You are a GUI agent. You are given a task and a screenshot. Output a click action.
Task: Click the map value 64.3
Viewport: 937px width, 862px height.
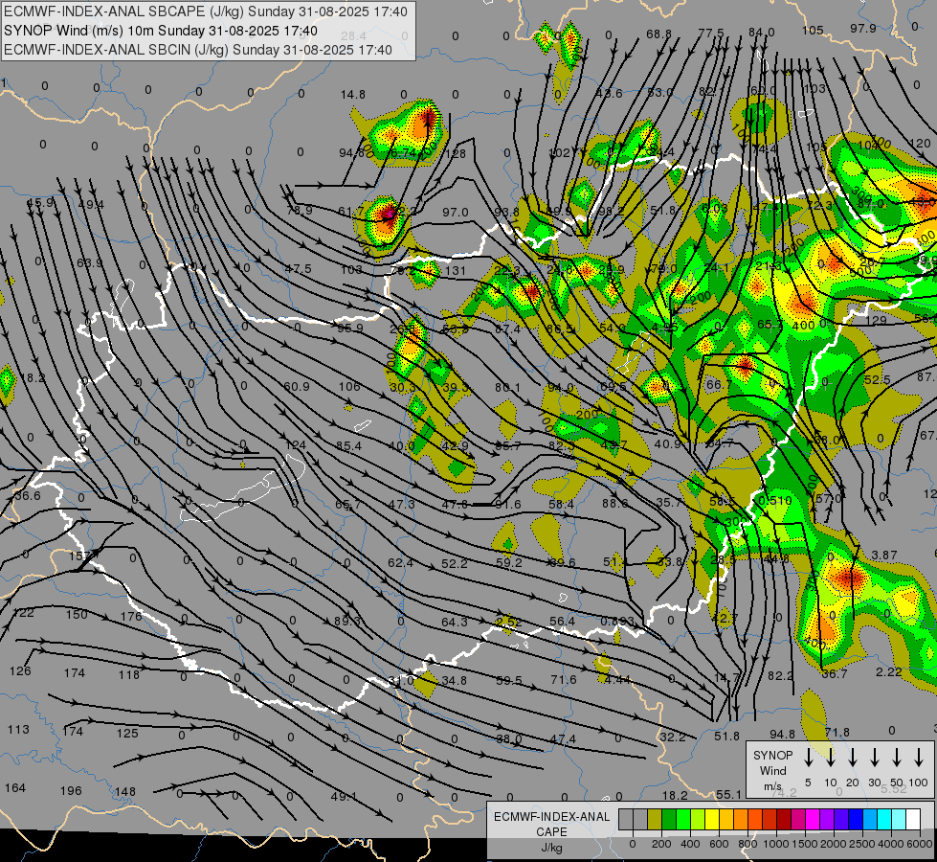tap(455, 623)
